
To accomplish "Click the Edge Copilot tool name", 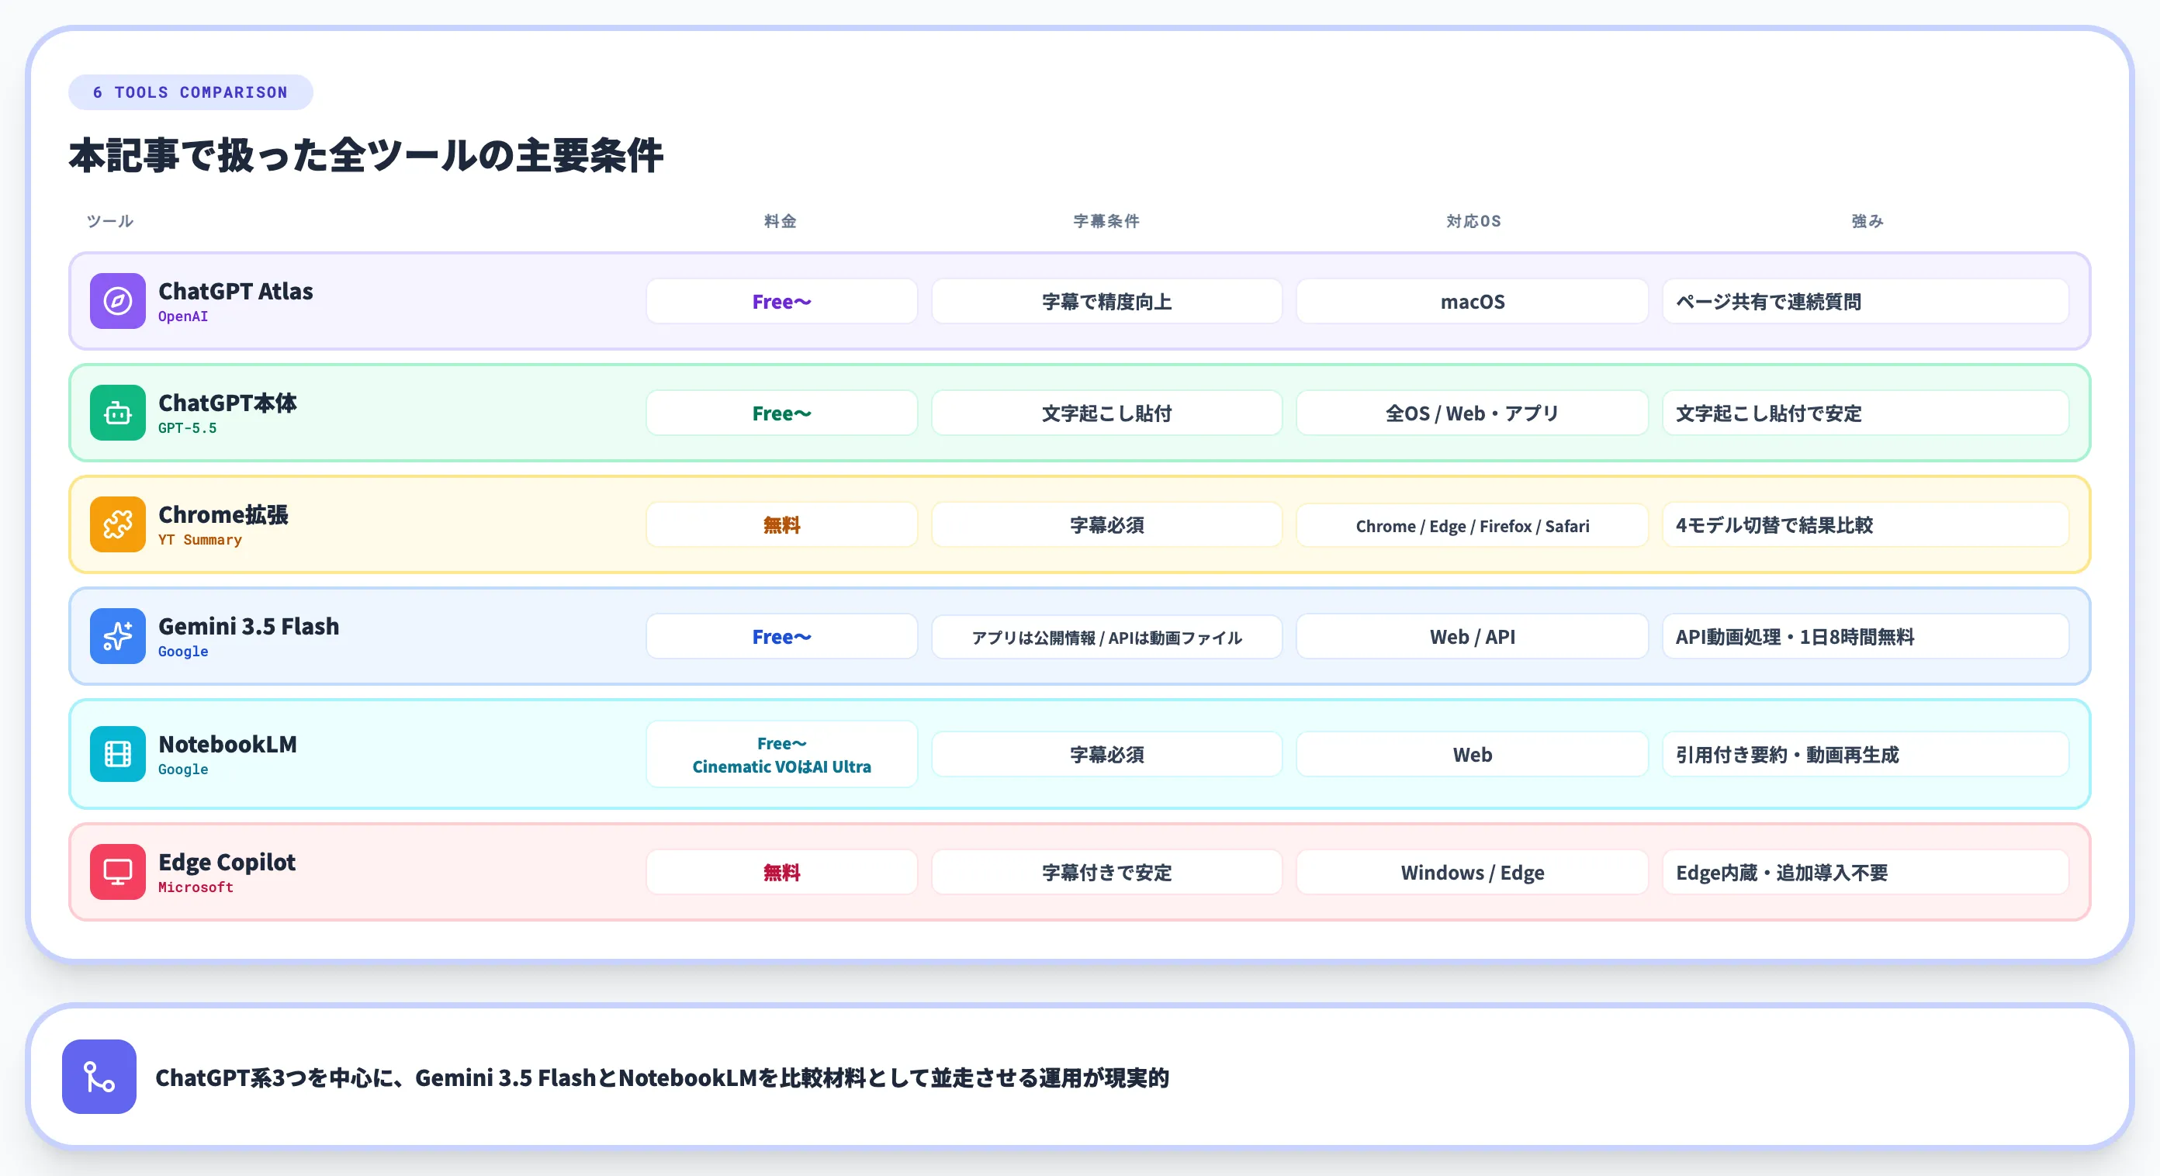I will [x=227, y=863].
